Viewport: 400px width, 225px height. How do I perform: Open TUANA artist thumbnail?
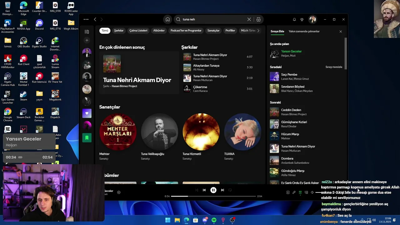pyautogui.click(x=242, y=132)
